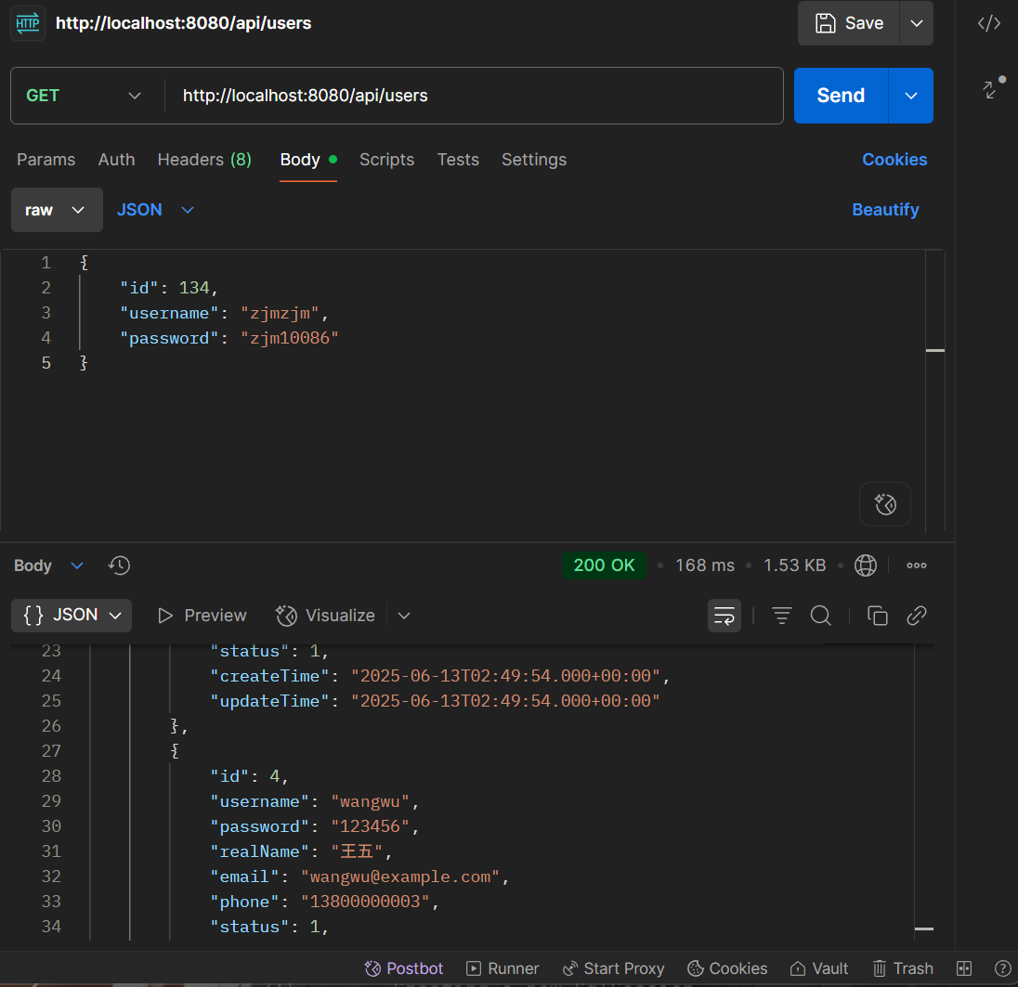Open the help question mark icon

pyautogui.click(x=1002, y=968)
